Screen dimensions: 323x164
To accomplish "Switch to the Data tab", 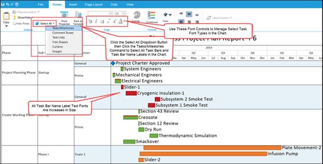I will pos(114,4).
